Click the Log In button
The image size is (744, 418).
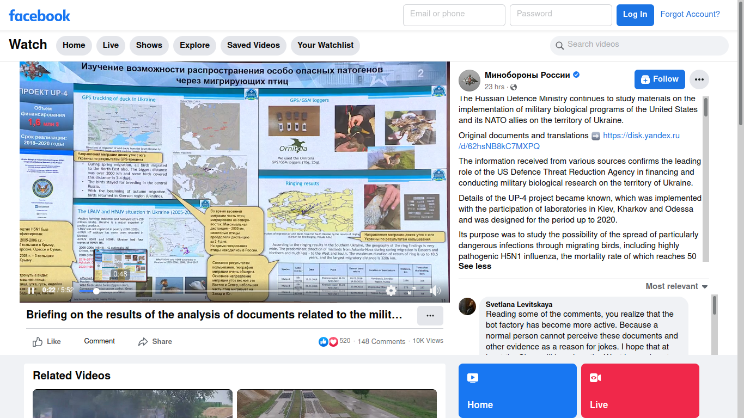click(635, 15)
